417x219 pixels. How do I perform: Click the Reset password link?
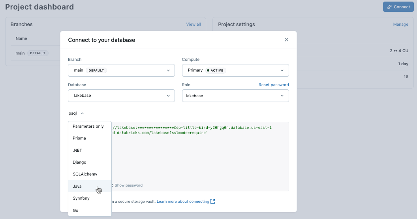click(x=274, y=85)
